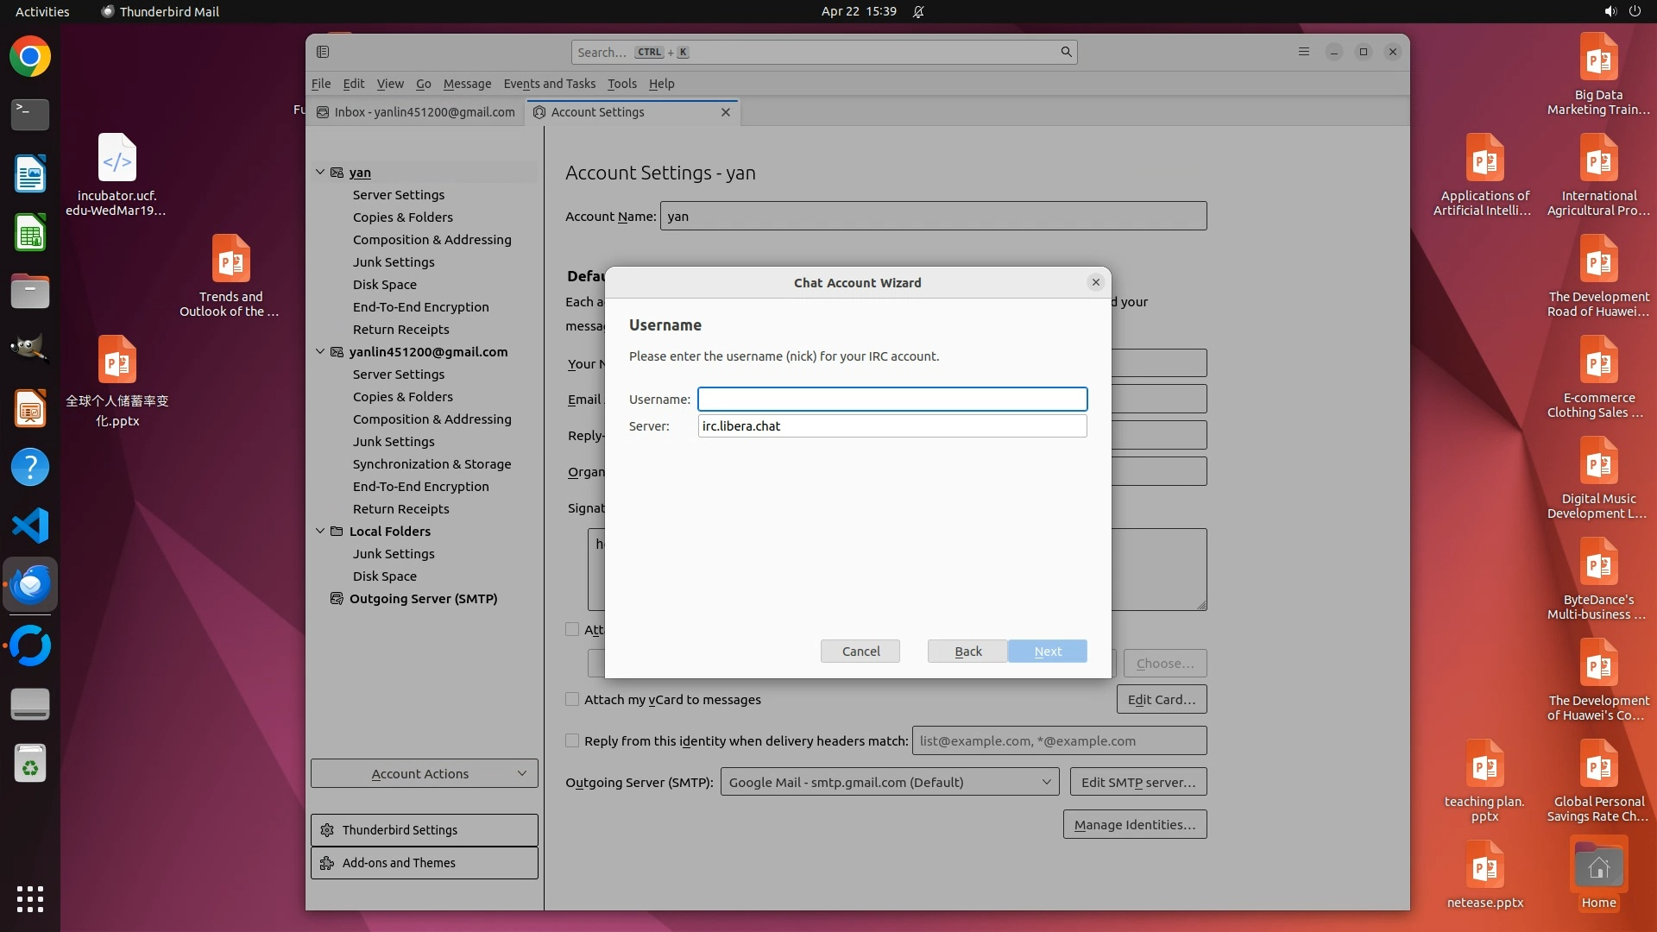Open Thunderbird Settings gear icon

click(327, 830)
